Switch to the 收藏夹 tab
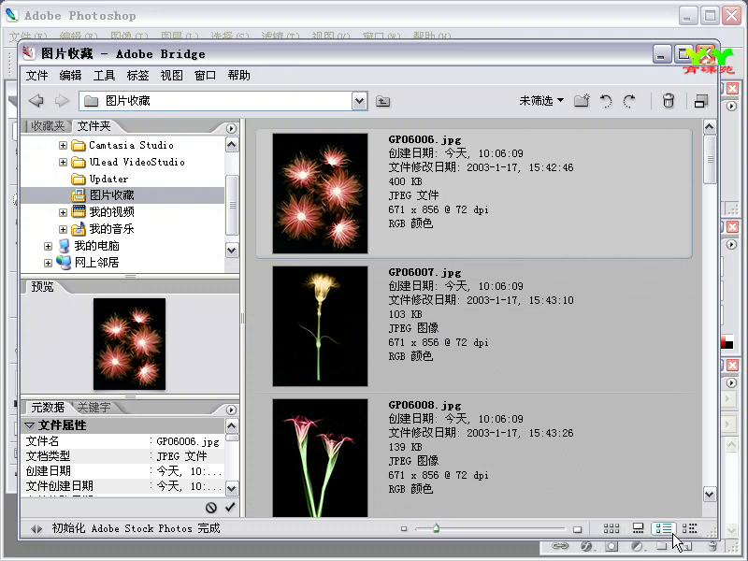This screenshot has height=561, width=748. click(x=48, y=126)
